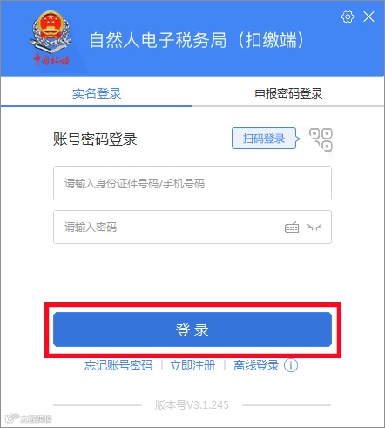Focus the ID number or phone number field
Image resolution: width=385 pixels, height=428 pixels.
(192, 184)
